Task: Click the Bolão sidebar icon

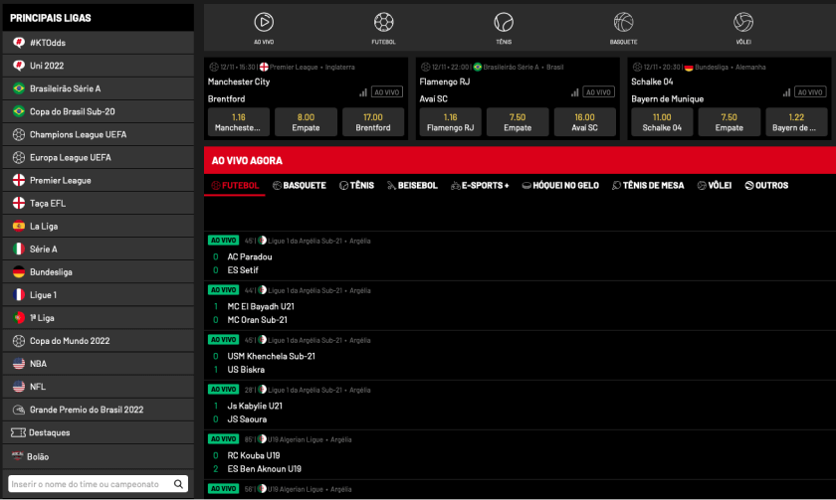Action: (x=18, y=456)
